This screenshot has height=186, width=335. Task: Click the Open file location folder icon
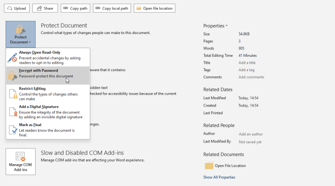click(138, 8)
